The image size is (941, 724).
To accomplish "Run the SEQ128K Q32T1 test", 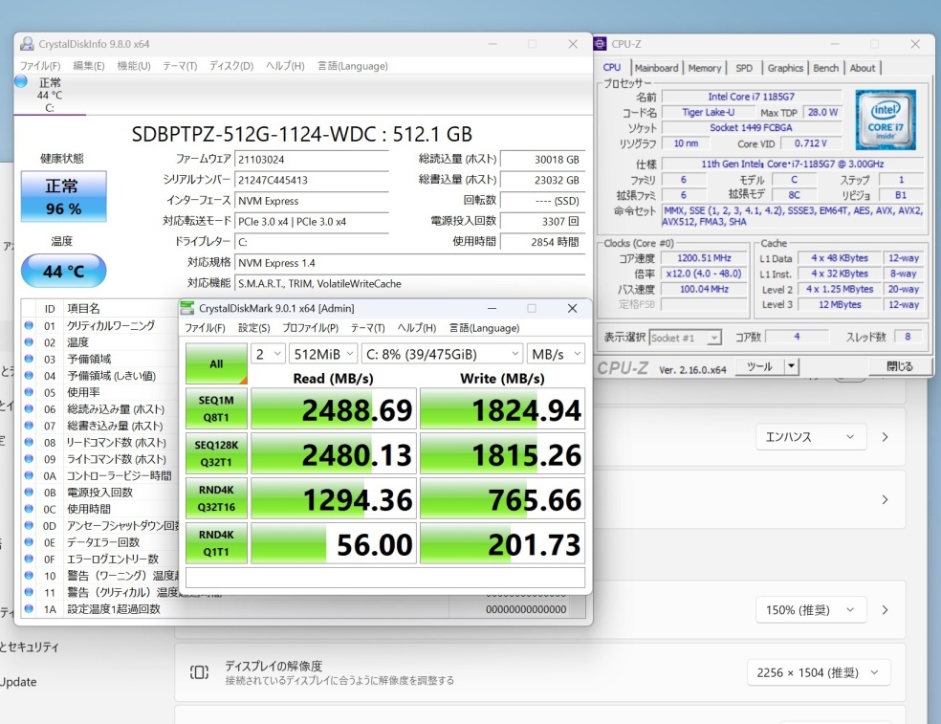I will [x=217, y=453].
